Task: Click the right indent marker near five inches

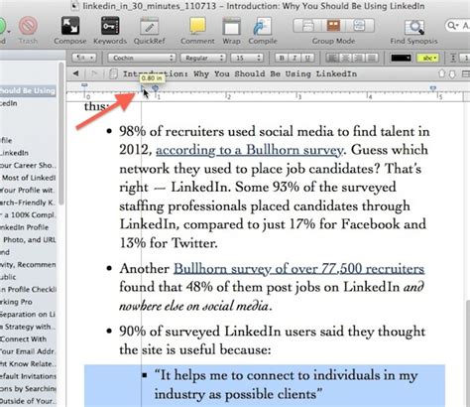Action: (433, 88)
